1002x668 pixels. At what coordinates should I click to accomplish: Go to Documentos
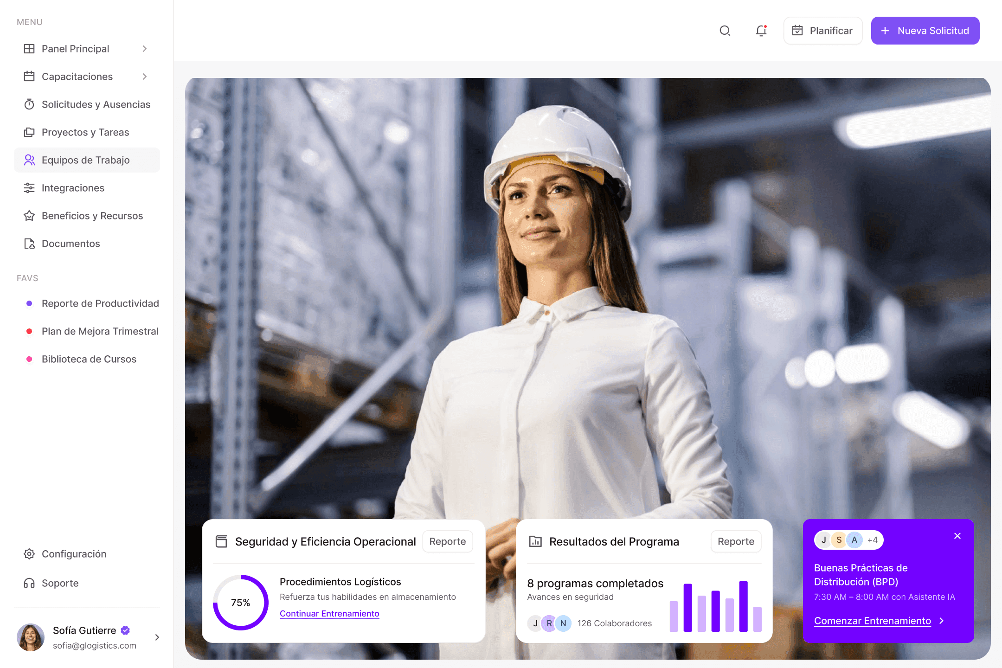[87, 244]
